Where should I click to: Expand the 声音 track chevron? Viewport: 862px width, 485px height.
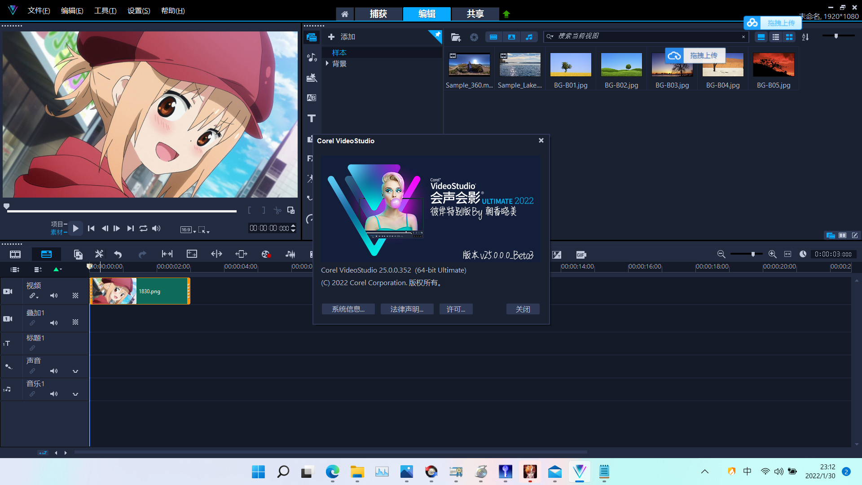(75, 371)
